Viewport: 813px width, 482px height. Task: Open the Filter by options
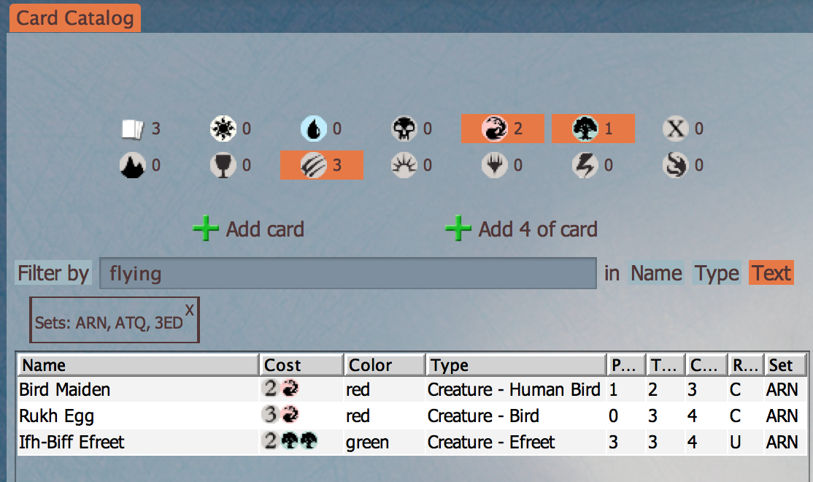click(53, 274)
